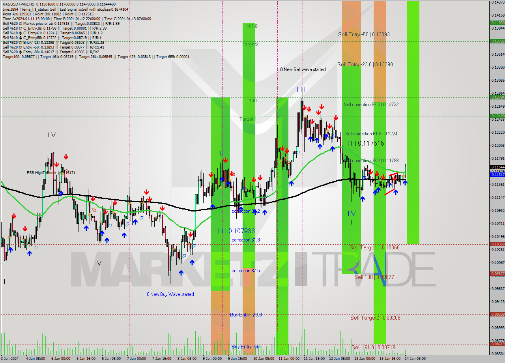Click the blue 'I I I' wave label
505x363 pixels.
coord(301,90)
